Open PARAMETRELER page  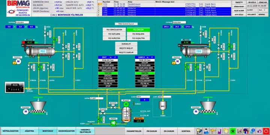pos(134,131)
